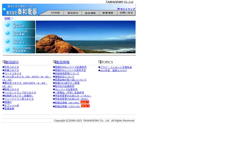Open the パイロットランプ付コネクタ link

20,93
